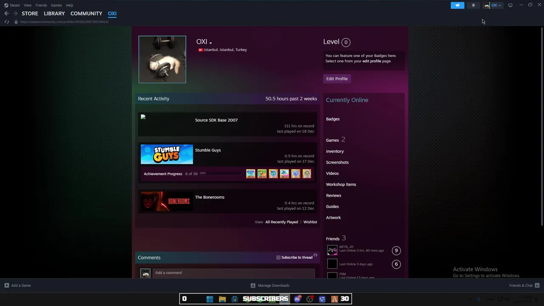
Task: Open the notifications bell
Action: (473, 5)
